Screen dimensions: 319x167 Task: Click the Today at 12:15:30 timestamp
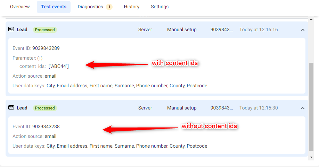[259, 108]
